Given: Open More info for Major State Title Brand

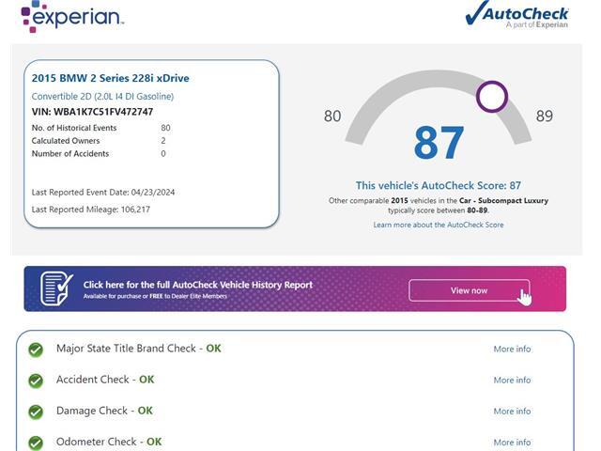Looking at the screenshot, I should pos(512,349).
